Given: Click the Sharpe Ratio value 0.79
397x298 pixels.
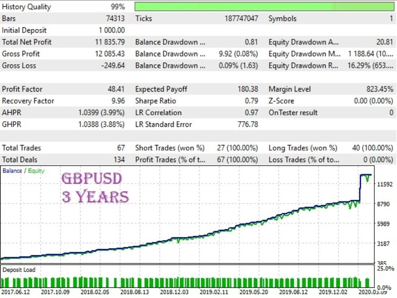Looking at the screenshot, I should coord(251,101).
